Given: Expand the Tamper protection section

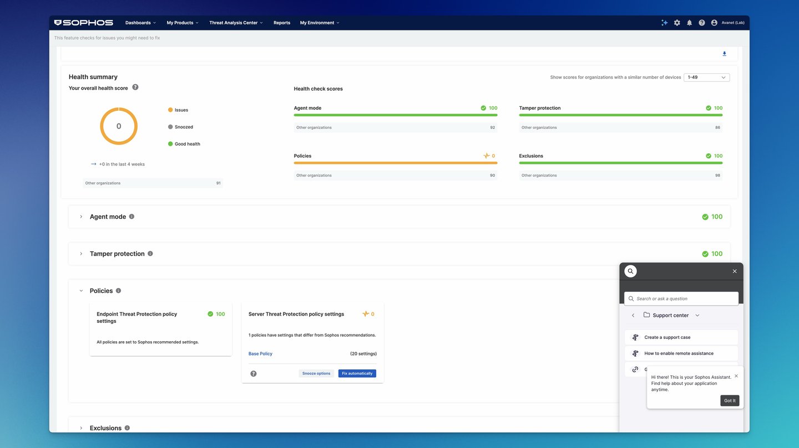Looking at the screenshot, I should [81, 254].
